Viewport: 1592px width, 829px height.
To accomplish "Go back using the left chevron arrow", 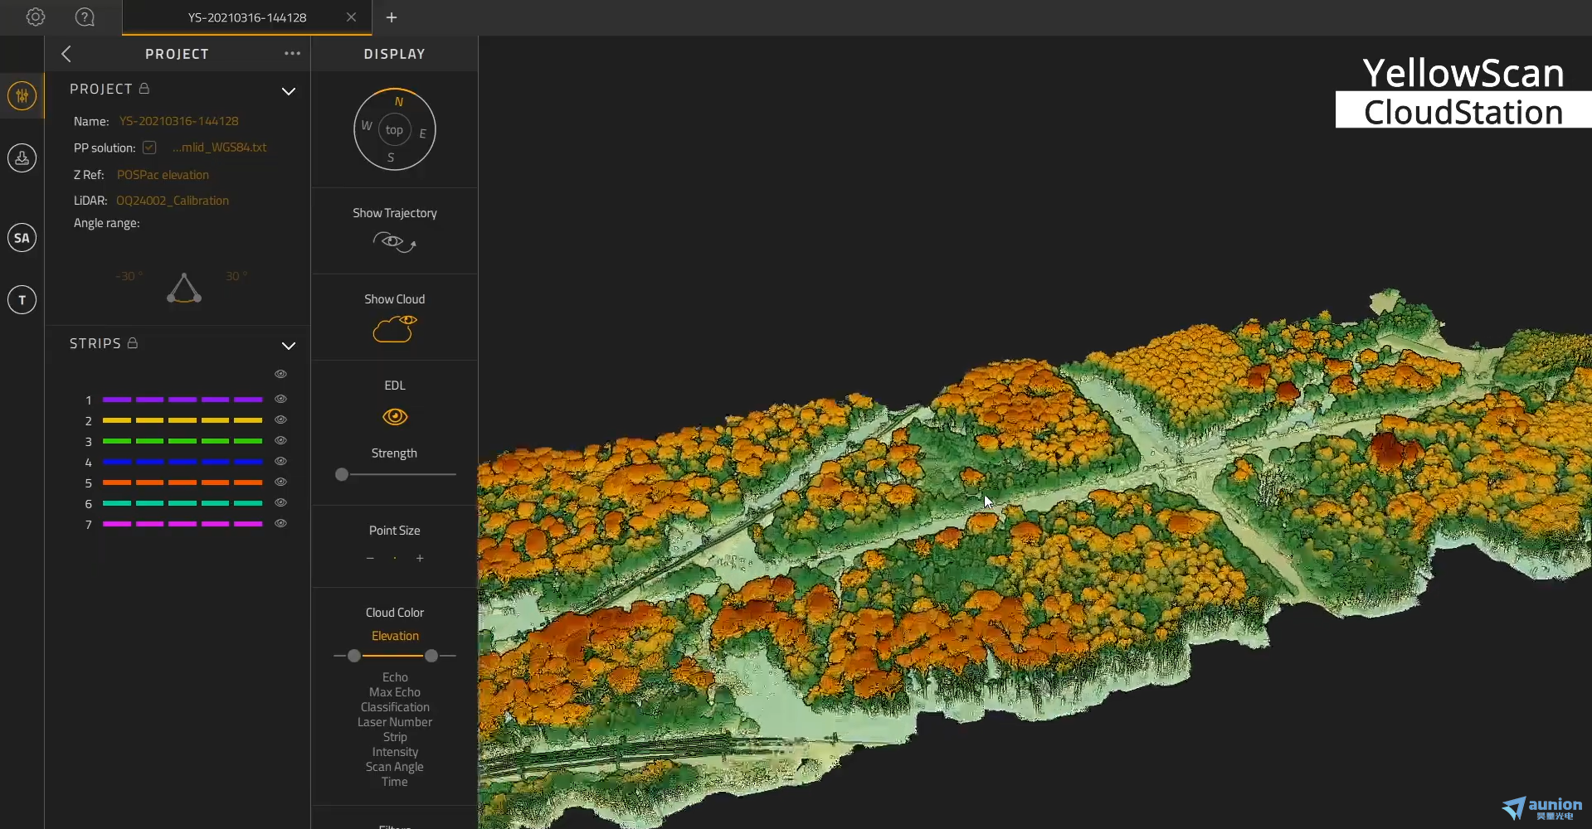I will 66,54.
